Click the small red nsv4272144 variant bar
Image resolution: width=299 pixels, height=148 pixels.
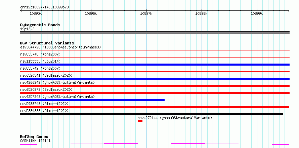(x=140, y=121)
